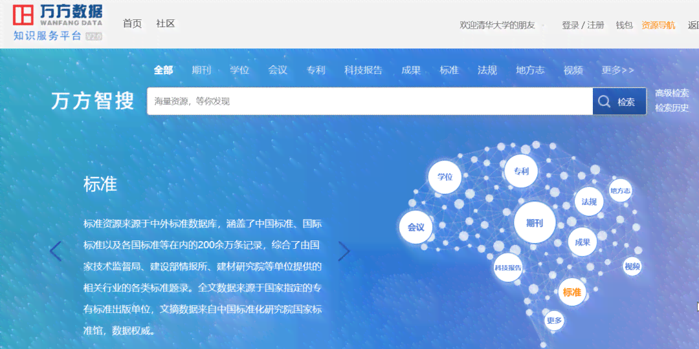Click the 标准 slide heading
699x349 pixels.
[100, 184]
